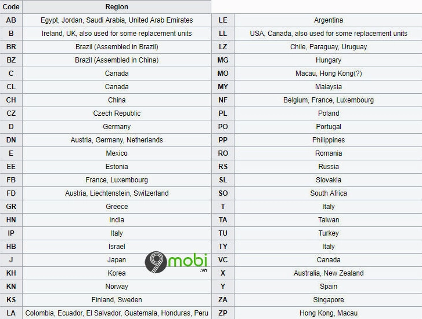
Task: Select the Region column header
Action: click(x=117, y=7)
